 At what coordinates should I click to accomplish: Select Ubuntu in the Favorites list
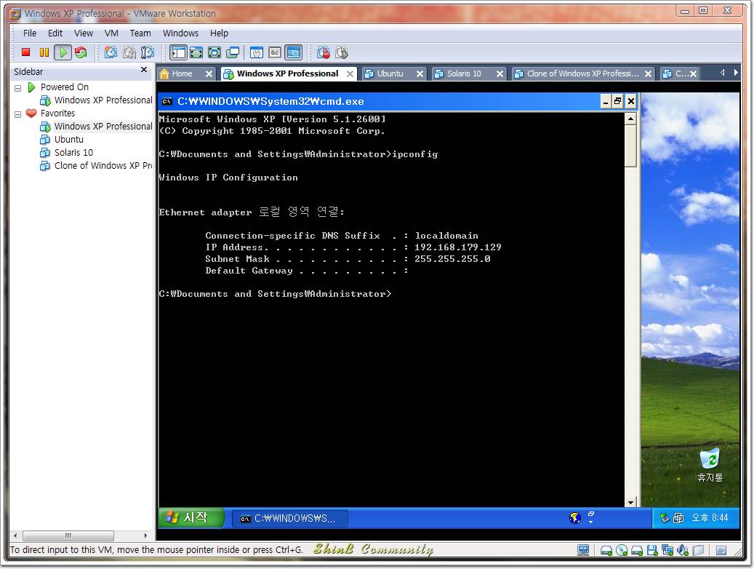click(x=62, y=139)
